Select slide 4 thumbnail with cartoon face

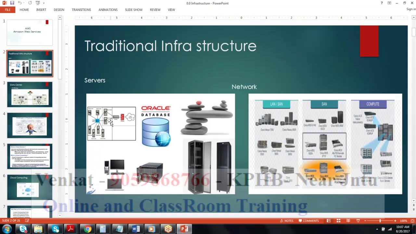[x=30, y=125]
